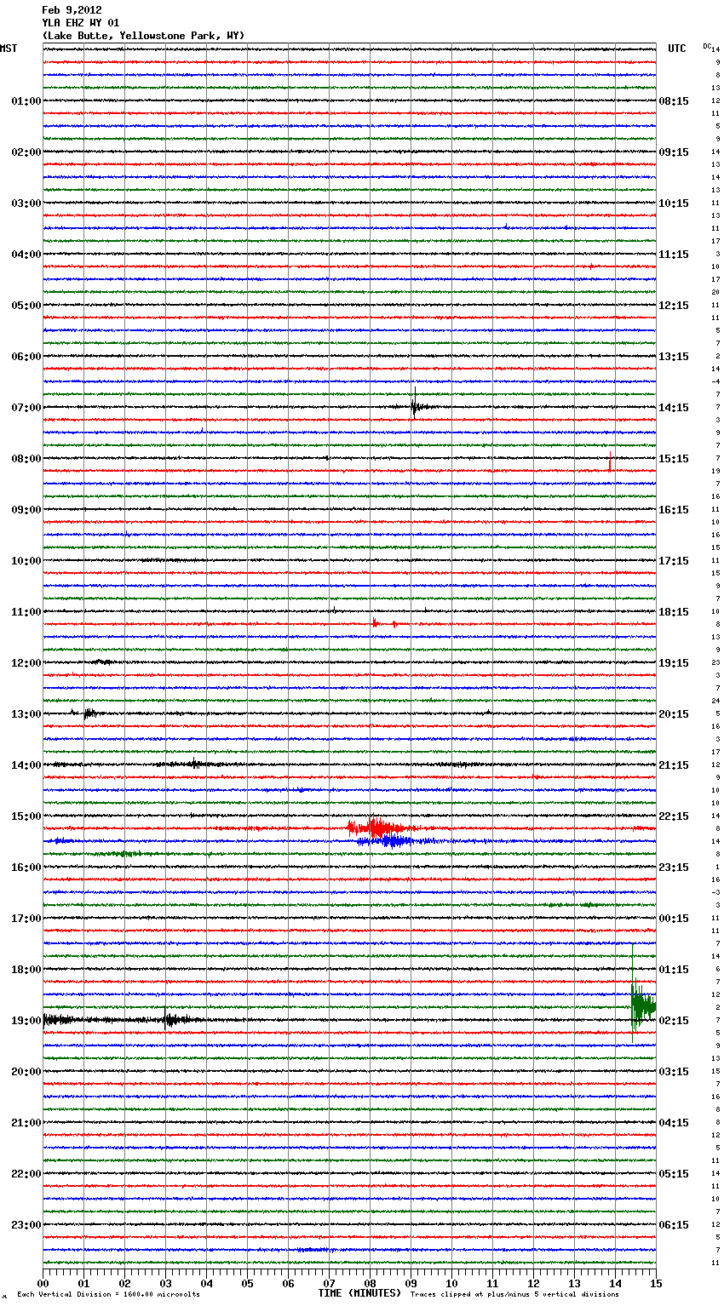Click the 12:00 MST time label
This screenshot has height=1306, width=724.
[26, 663]
